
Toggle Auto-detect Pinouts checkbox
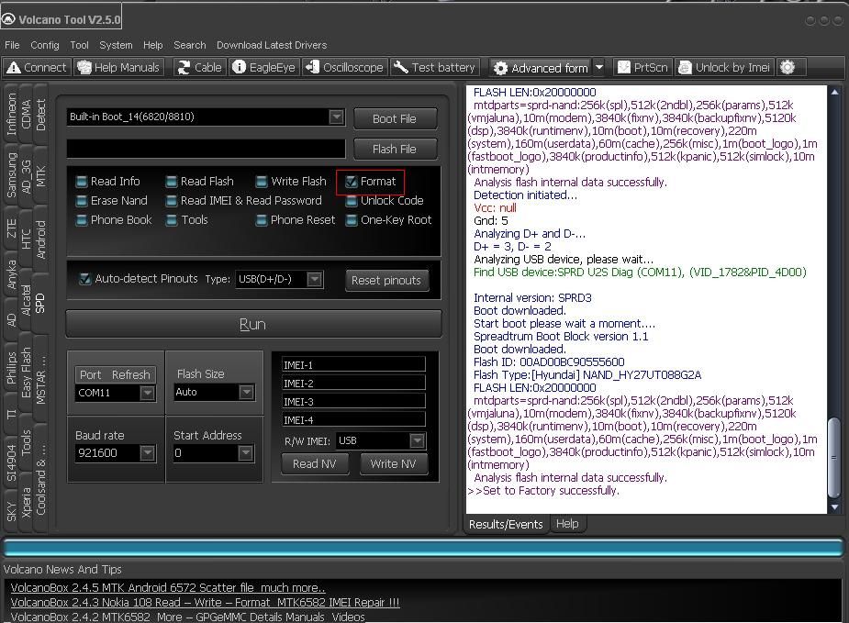click(x=85, y=279)
